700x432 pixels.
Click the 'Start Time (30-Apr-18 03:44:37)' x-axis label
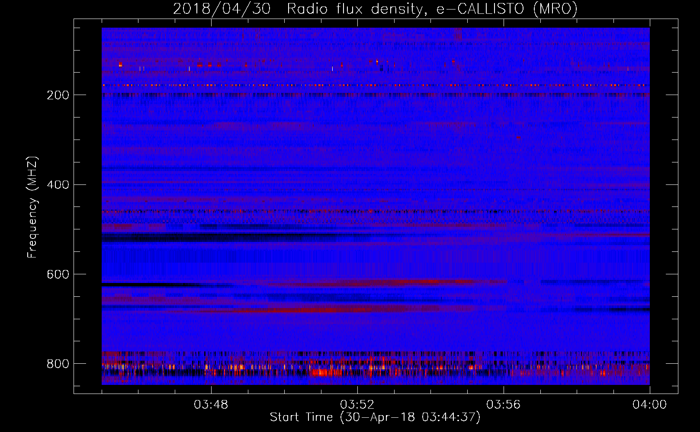click(375, 417)
